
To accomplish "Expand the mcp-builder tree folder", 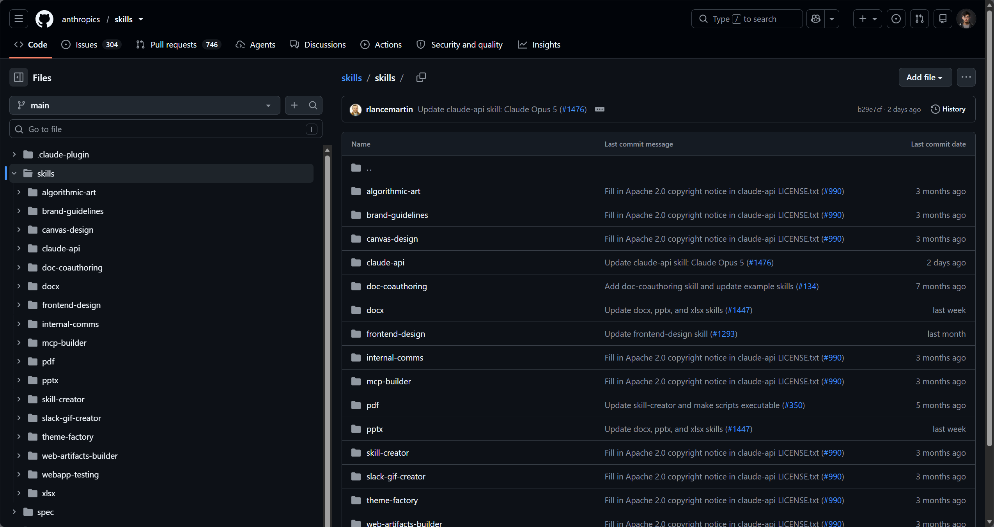I will click(x=19, y=343).
